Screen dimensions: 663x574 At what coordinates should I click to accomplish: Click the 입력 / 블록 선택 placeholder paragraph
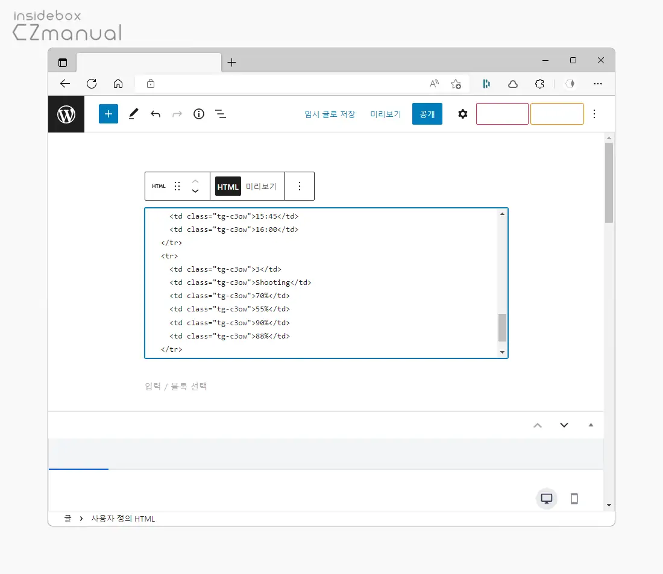click(x=175, y=386)
